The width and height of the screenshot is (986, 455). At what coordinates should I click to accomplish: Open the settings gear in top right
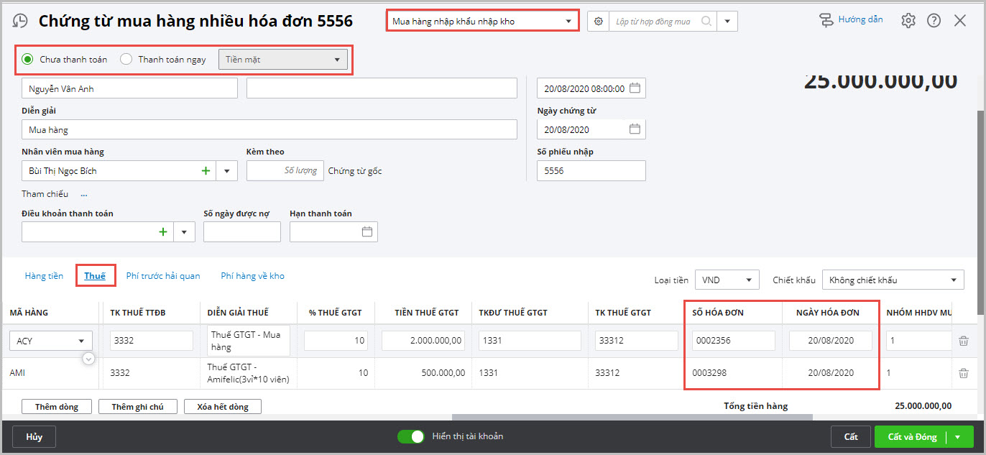point(908,21)
